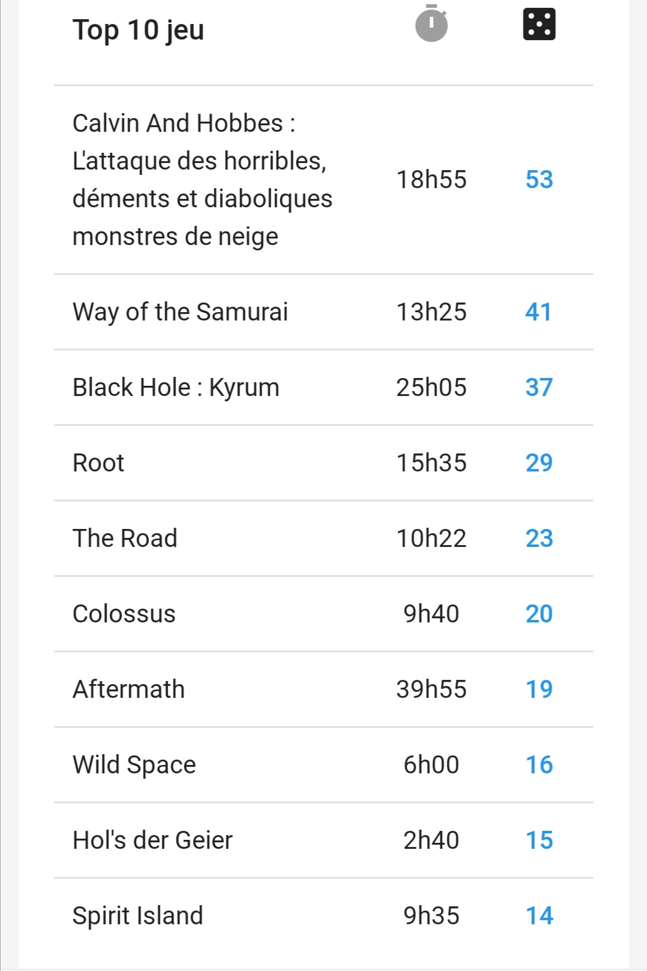This screenshot has width=647, height=971.
Task: Click the 15 plays count for Hol's der Geier
Action: pos(539,840)
